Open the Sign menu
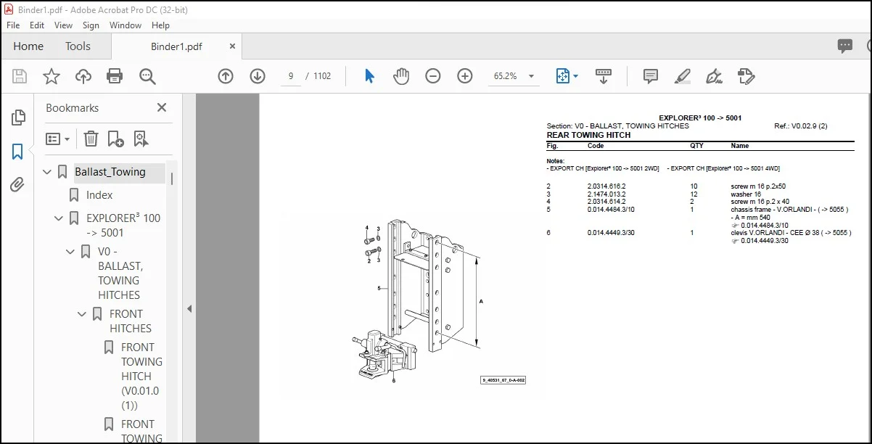Viewport: 872px width, 444px height. [91, 25]
